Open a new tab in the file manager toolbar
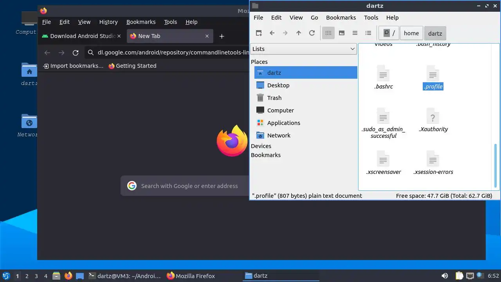The image size is (501, 282). click(x=259, y=33)
